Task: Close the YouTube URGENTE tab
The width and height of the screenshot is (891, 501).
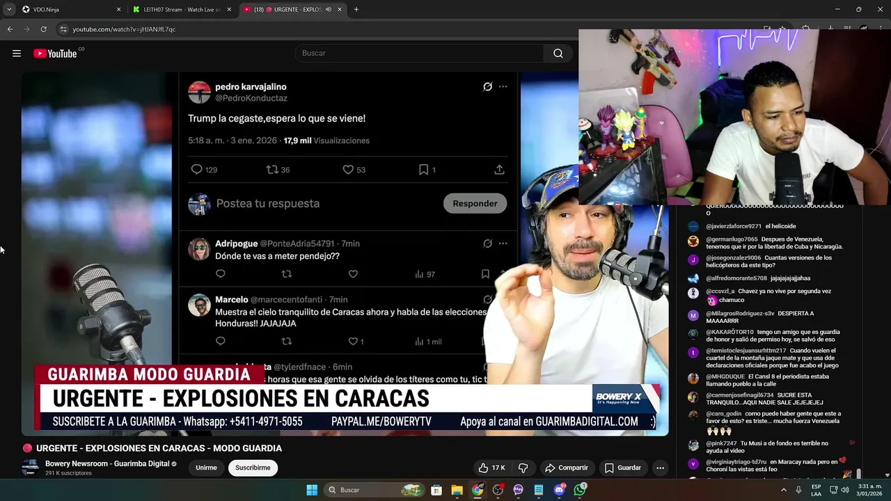Action: pos(340,10)
